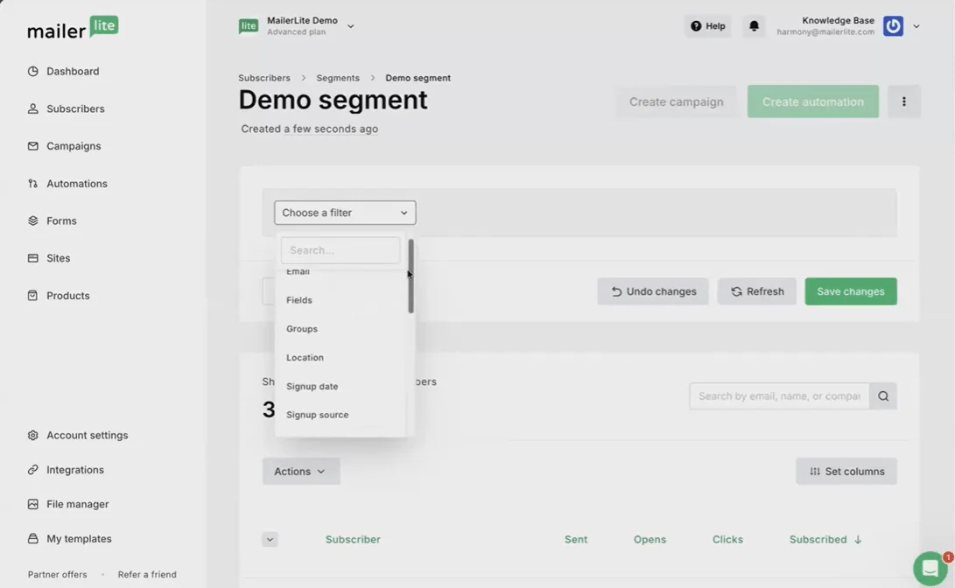Sort by the Clicks column
This screenshot has height=588, width=955.
[x=727, y=539]
